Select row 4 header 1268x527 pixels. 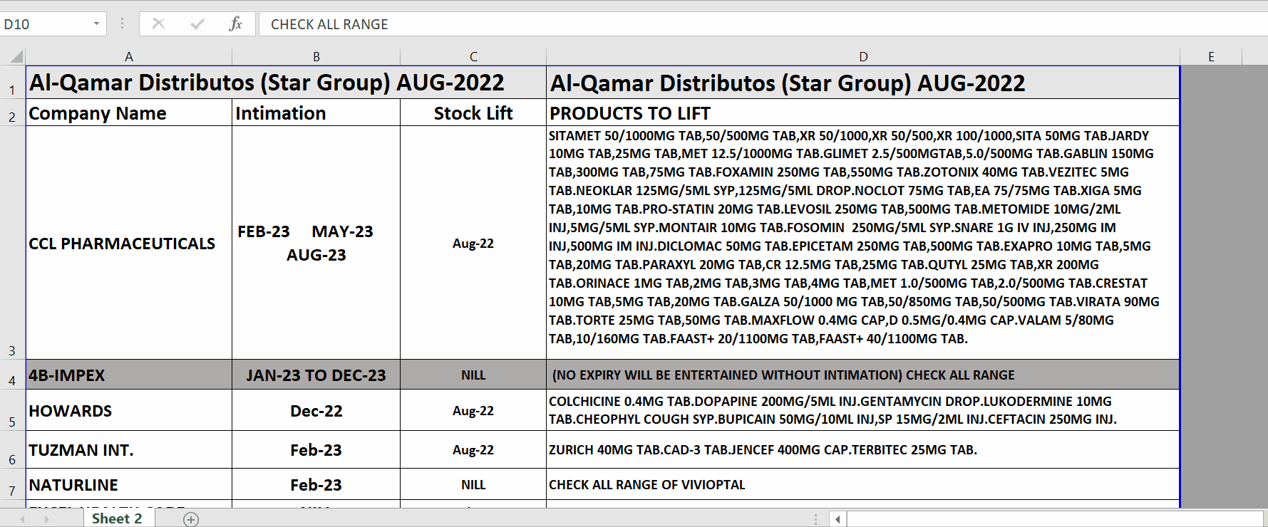[12, 375]
